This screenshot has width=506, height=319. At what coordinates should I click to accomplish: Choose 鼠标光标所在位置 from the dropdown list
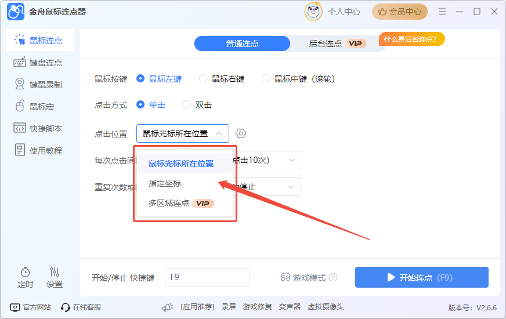coord(185,164)
